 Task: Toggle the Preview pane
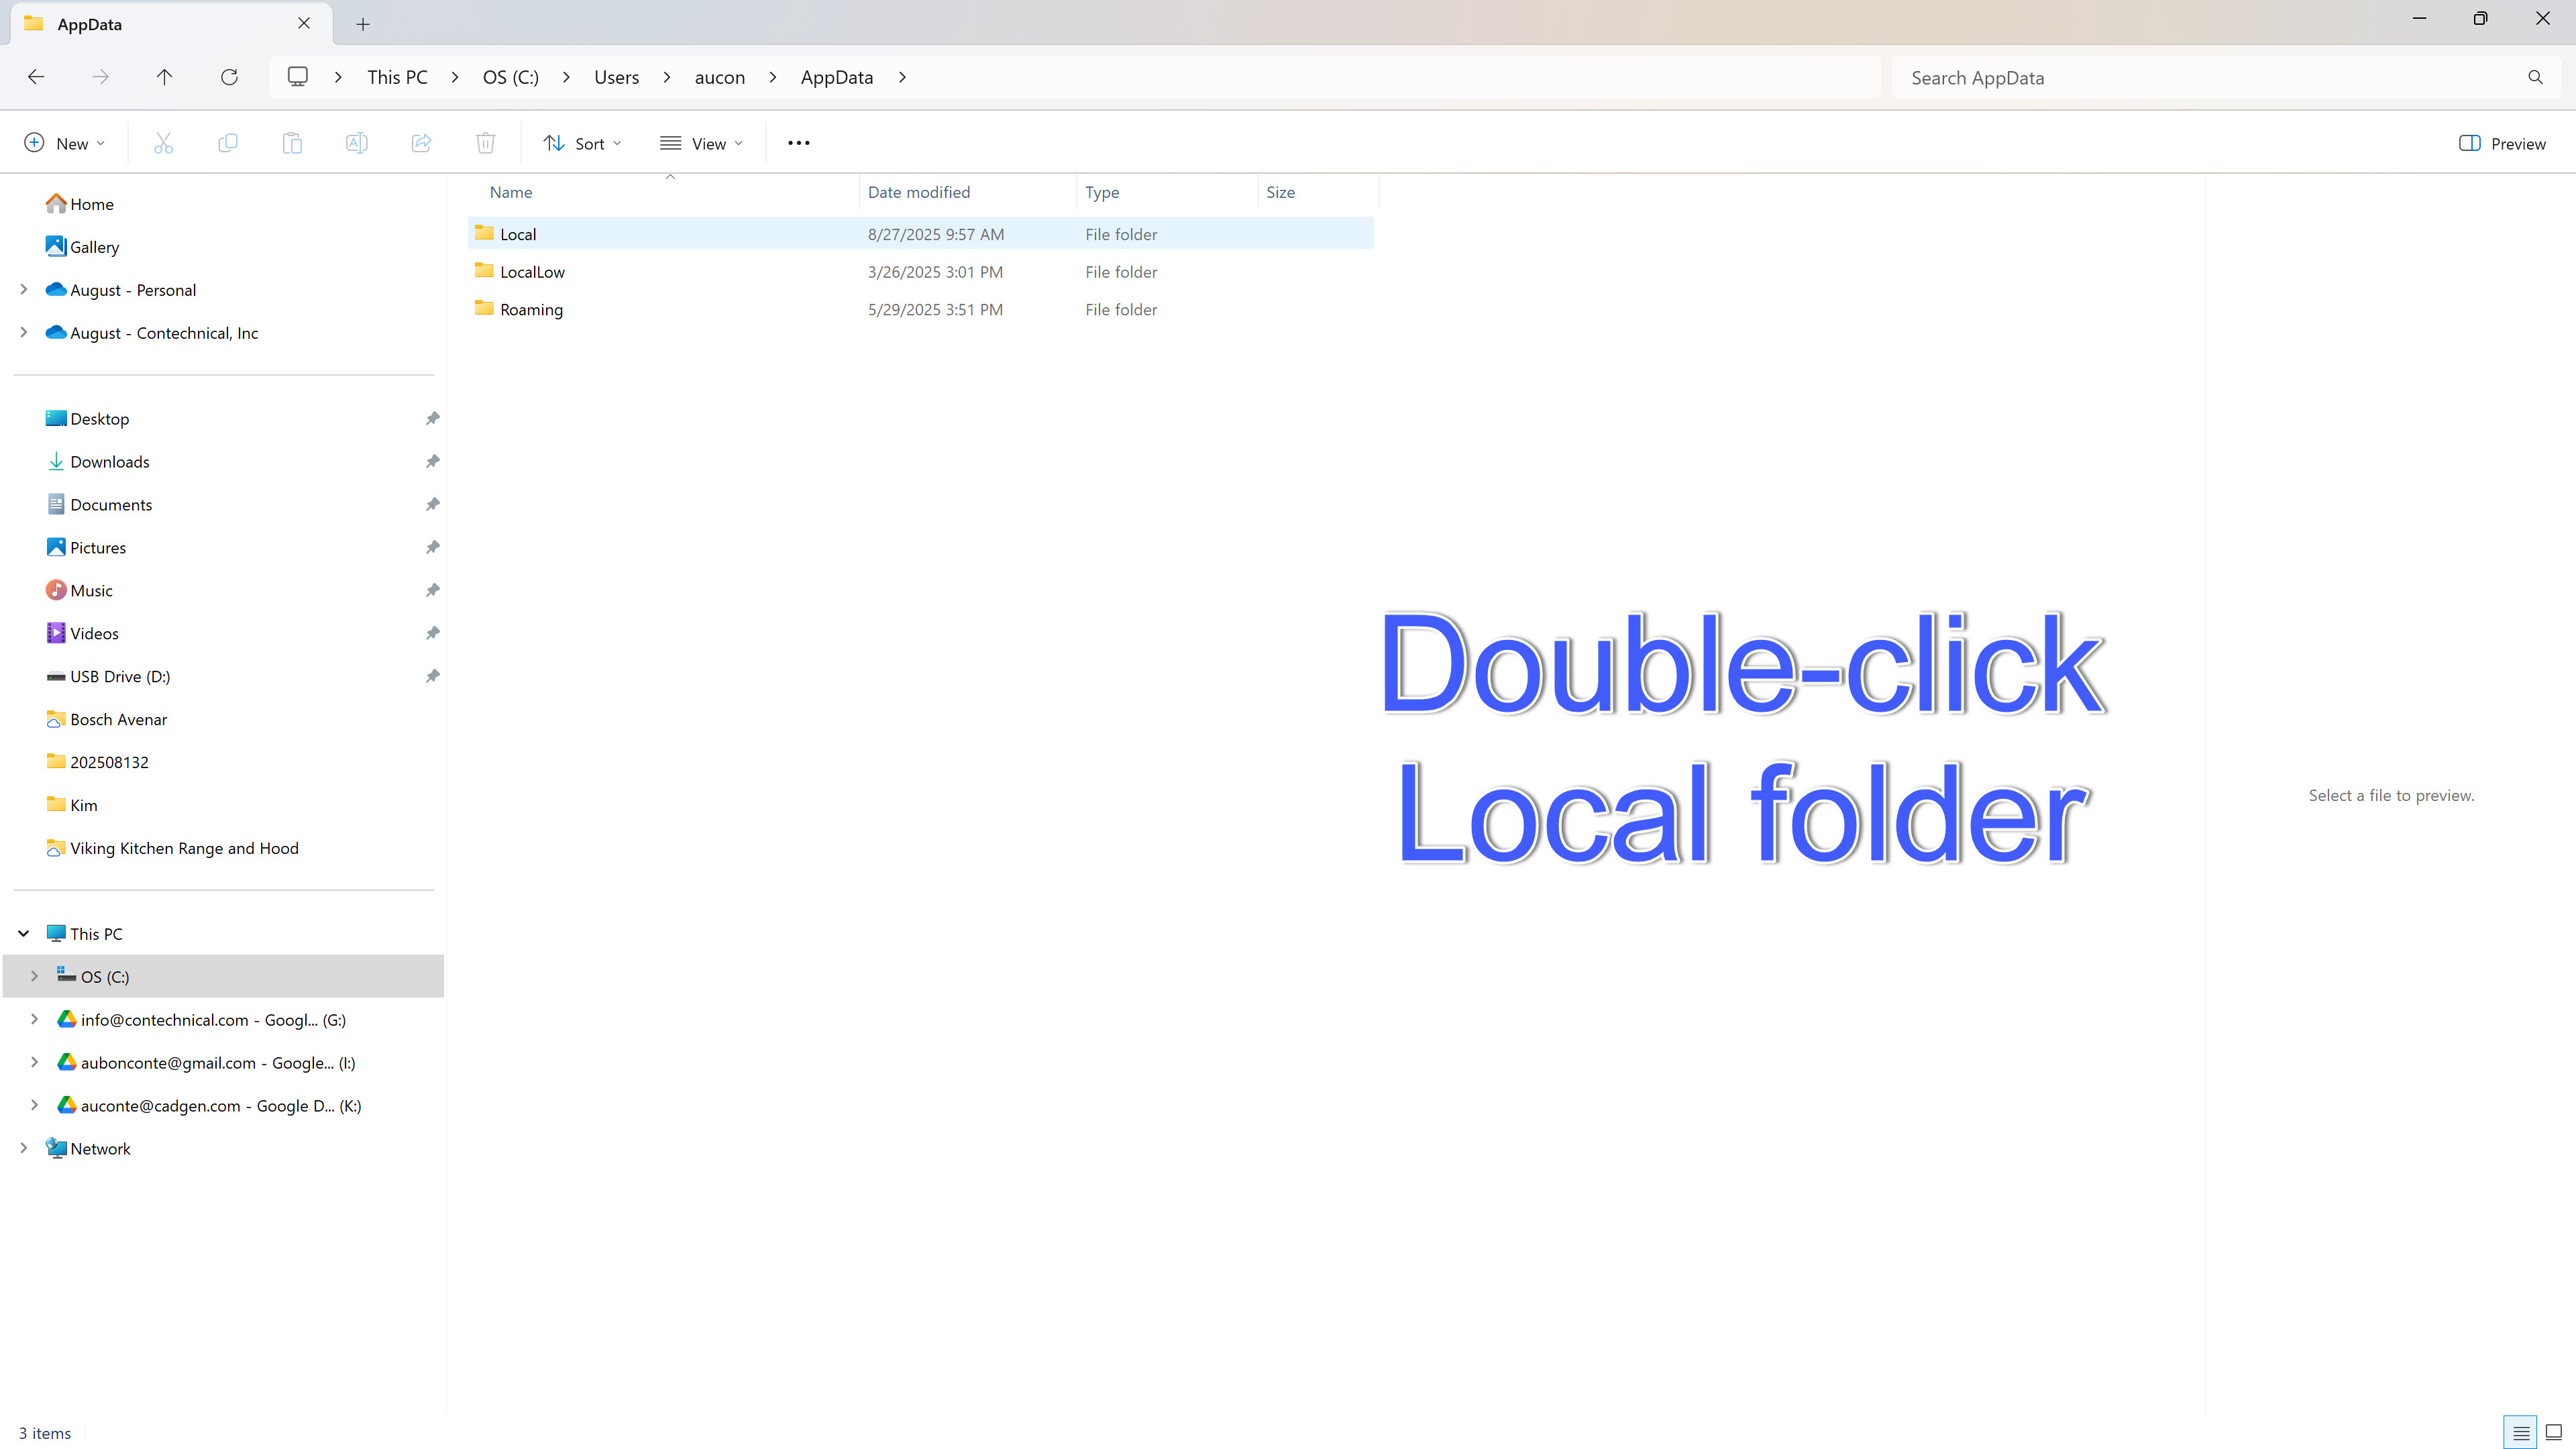pos(2502,143)
